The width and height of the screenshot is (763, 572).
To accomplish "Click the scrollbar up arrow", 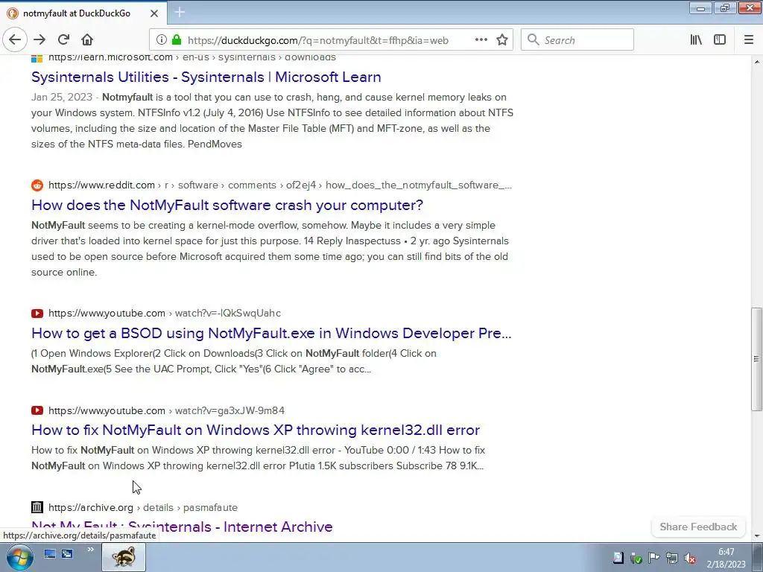I will (x=757, y=61).
